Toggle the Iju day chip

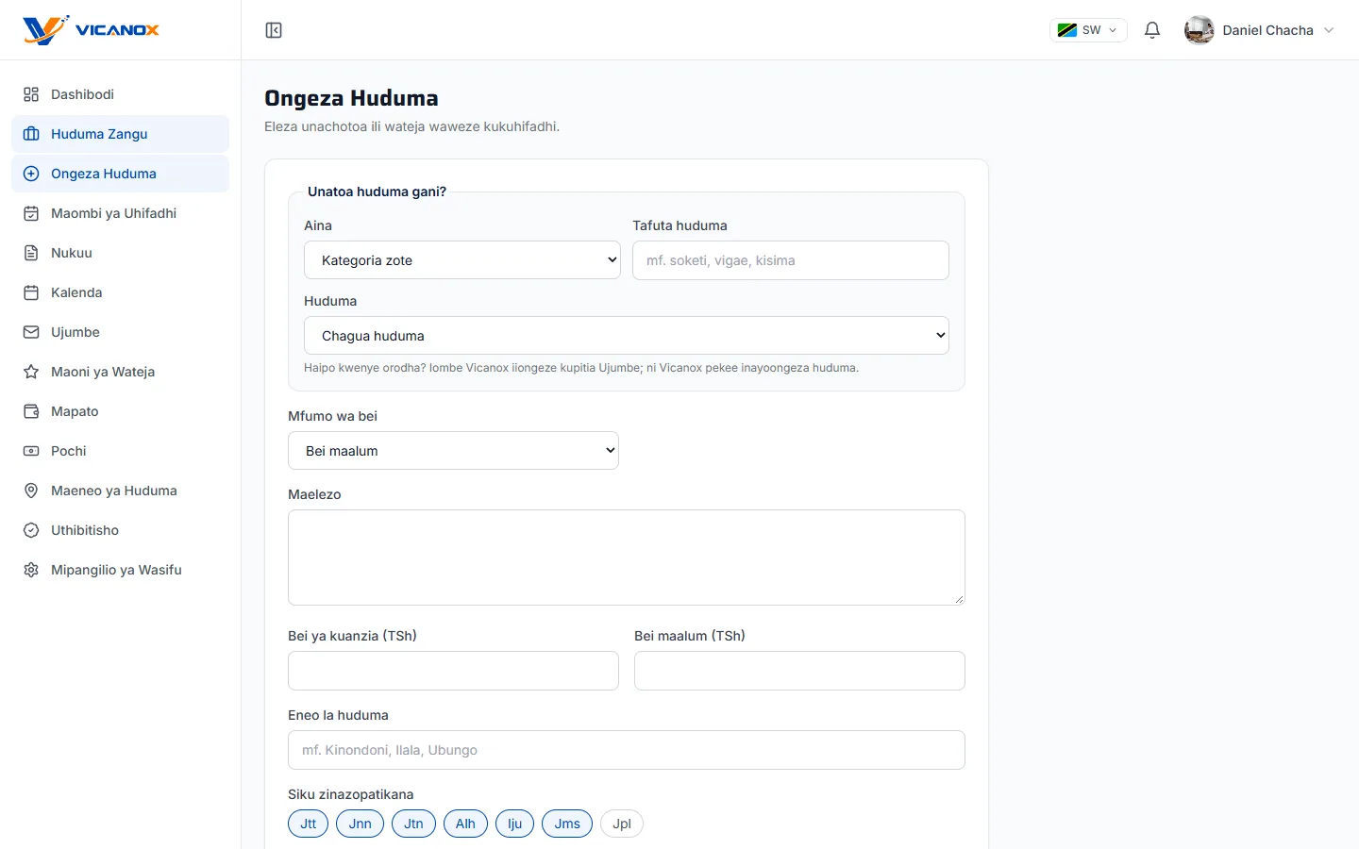pos(514,824)
